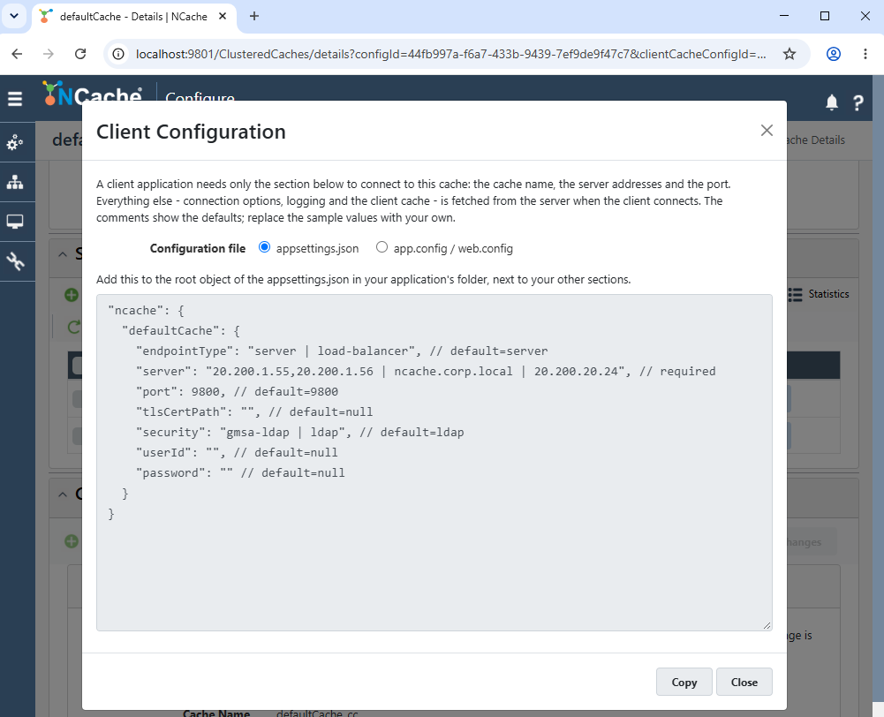Click the address bar URL
This screenshot has width=884, height=717.
pyautogui.click(x=451, y=54)
